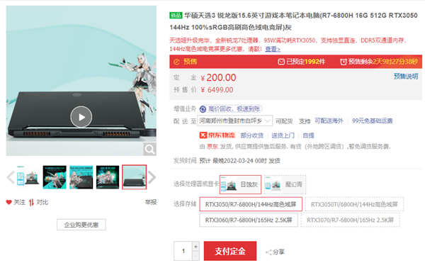This screenshot has width=425, height=263.
Task: Play the product video
Action: (x=81, y=117)
